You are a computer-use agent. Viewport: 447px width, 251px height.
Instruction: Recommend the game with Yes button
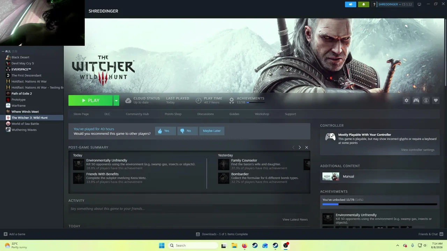click(x=166, y=131)
